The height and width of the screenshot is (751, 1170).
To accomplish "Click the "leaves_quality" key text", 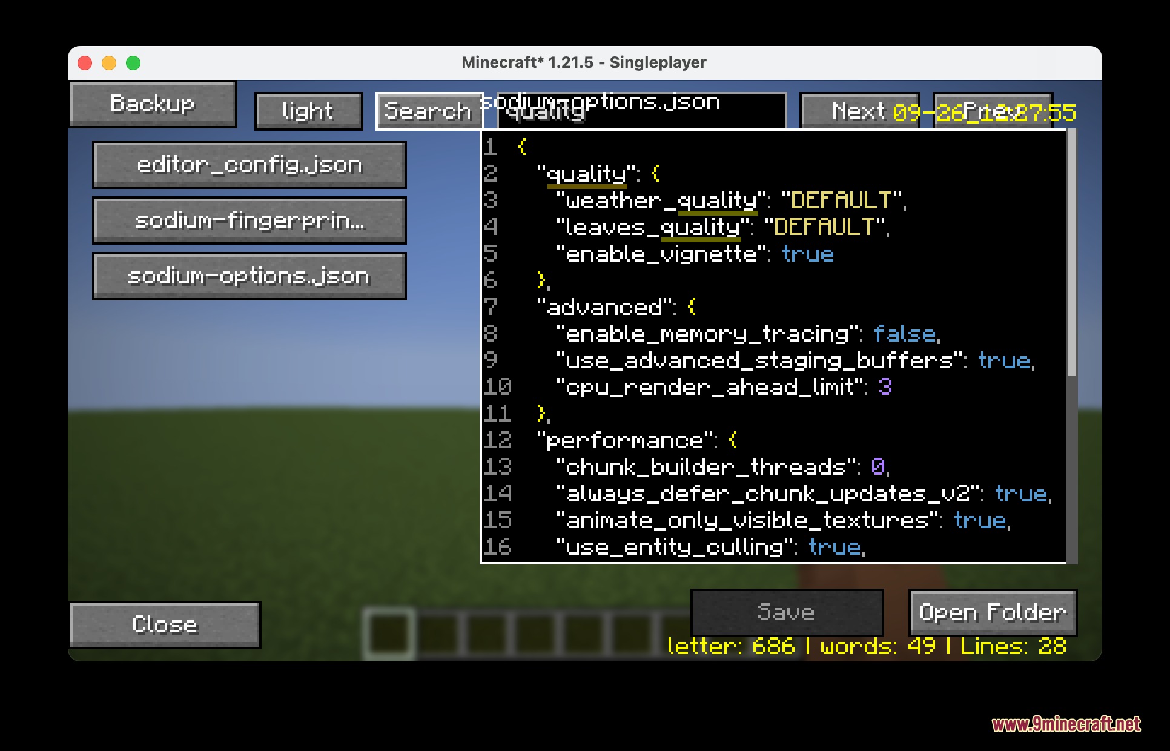I will pos(653,227).
